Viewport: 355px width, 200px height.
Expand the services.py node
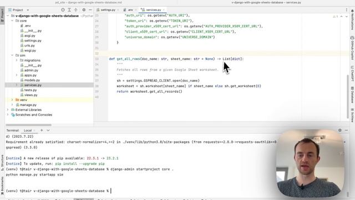pyautogui.click(x=17, y=85)
